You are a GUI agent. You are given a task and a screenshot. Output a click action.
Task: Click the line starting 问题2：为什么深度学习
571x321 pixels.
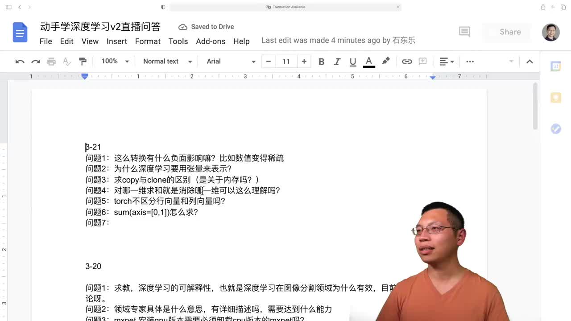pyautogui.click(x=158, y=169)
